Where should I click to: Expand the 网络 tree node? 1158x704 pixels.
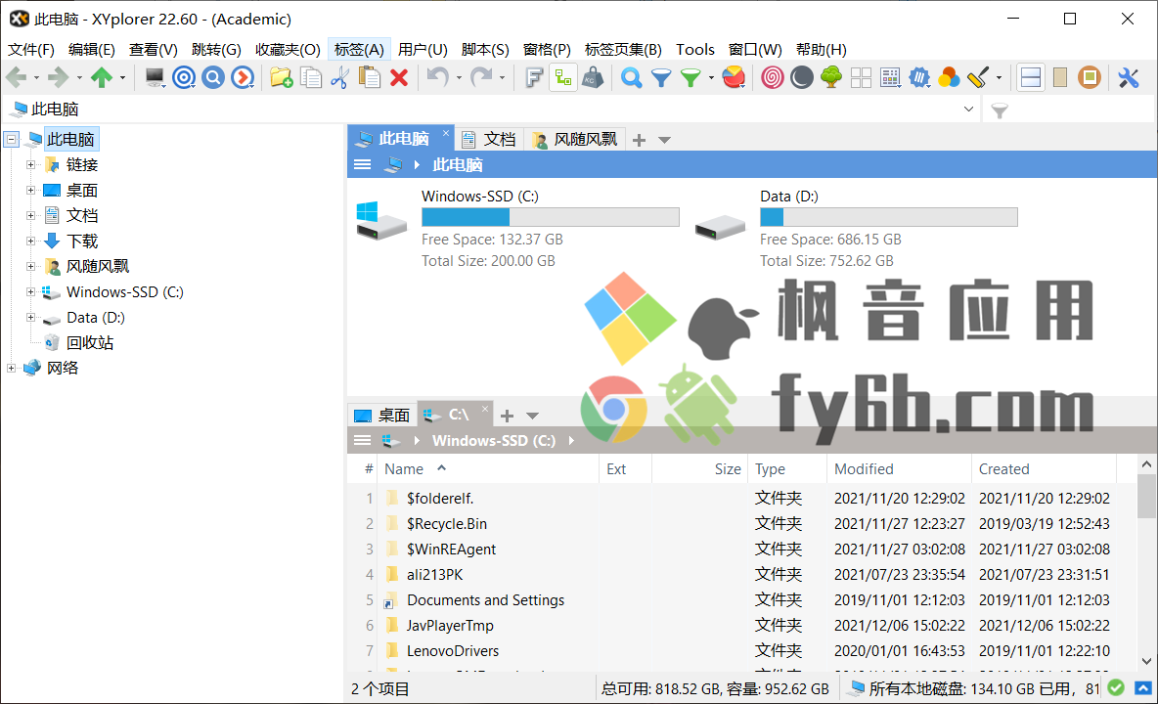(11, 368)
